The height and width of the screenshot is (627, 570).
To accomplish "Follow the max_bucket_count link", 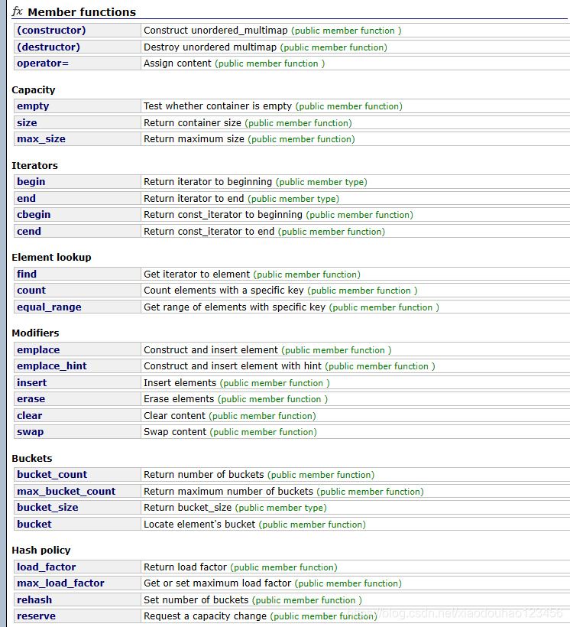I will click(x=66, y=492).
